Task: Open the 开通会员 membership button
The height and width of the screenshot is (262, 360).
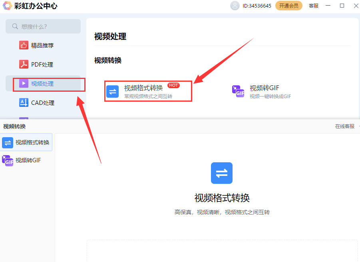Action: click(x=288, y=6)
